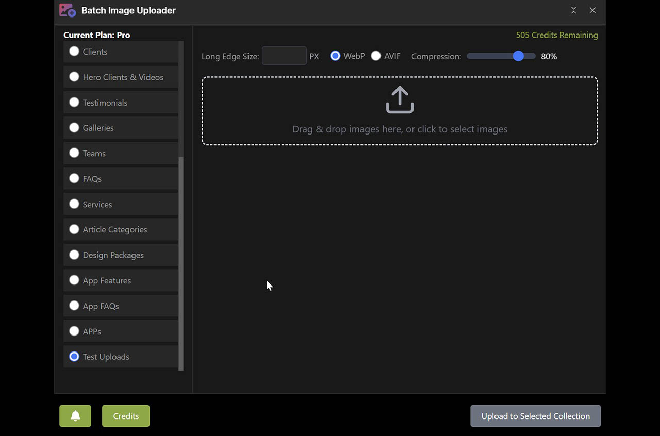Viewport: 660px width, 436px height.
Task: Click the upload arrow icon in drop zone
Action: tap(400, 100)
